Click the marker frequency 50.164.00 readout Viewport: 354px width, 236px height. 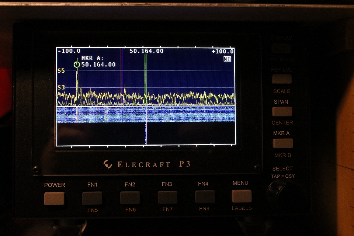pos(98,65)
